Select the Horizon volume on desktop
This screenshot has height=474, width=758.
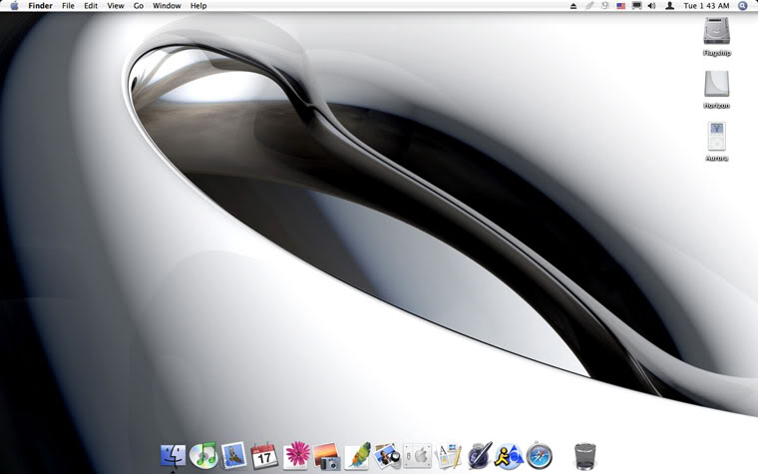[x=716, y=85]
